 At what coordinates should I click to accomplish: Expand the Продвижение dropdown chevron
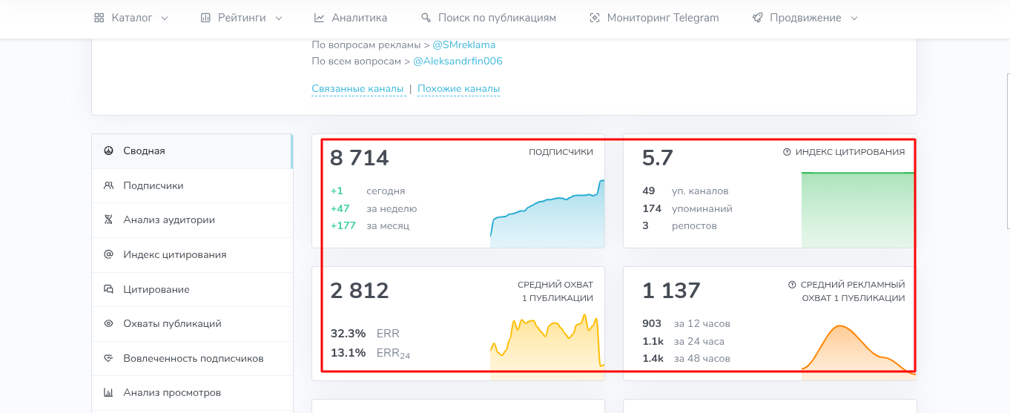click(x=854, y=19)
